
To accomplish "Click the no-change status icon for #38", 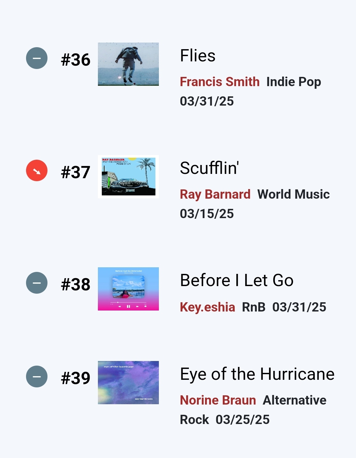I will 37,283.
